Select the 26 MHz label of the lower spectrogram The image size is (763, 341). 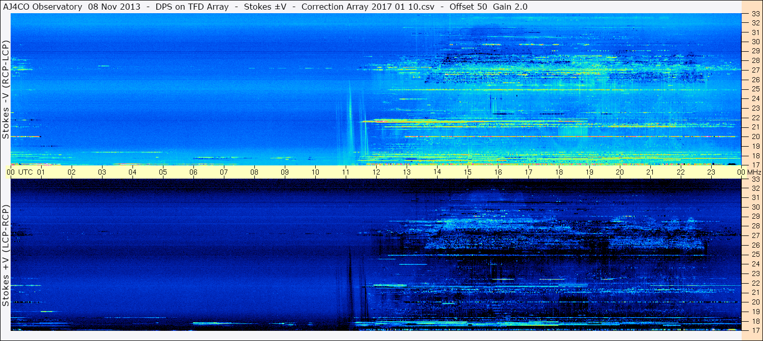pos(755,245)
